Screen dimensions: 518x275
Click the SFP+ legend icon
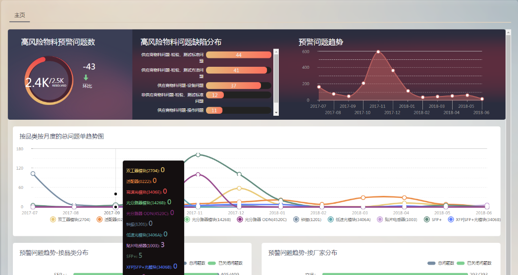(427, 220)
